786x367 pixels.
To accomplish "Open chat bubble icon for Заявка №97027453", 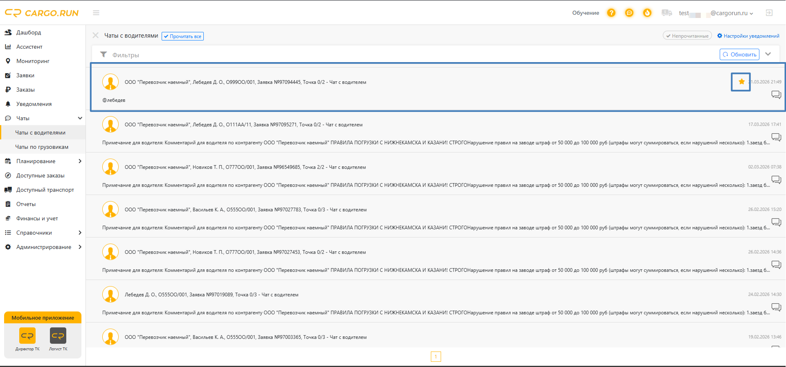I will [x=776, y=265].
